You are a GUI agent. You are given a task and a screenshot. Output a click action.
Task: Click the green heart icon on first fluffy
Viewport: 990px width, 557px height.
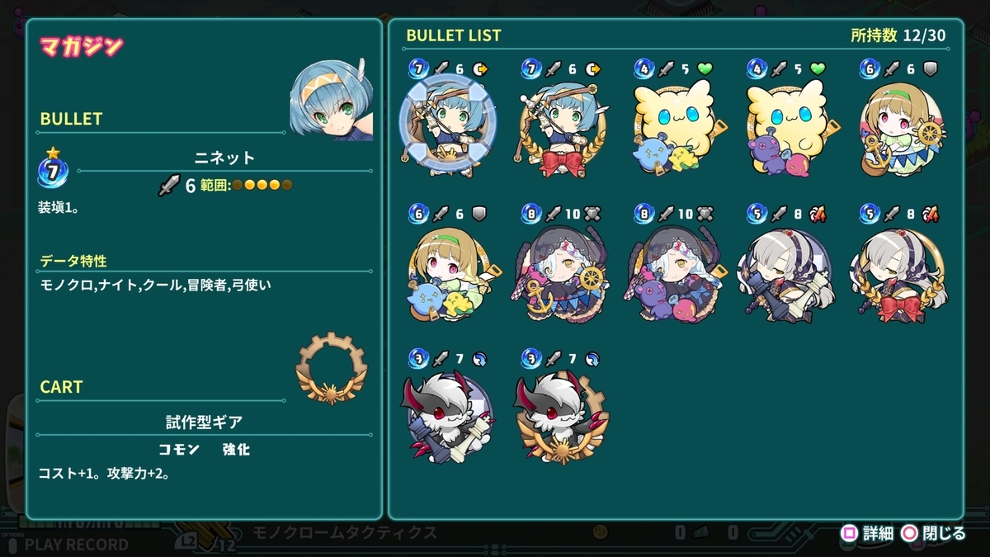(704, 68)
